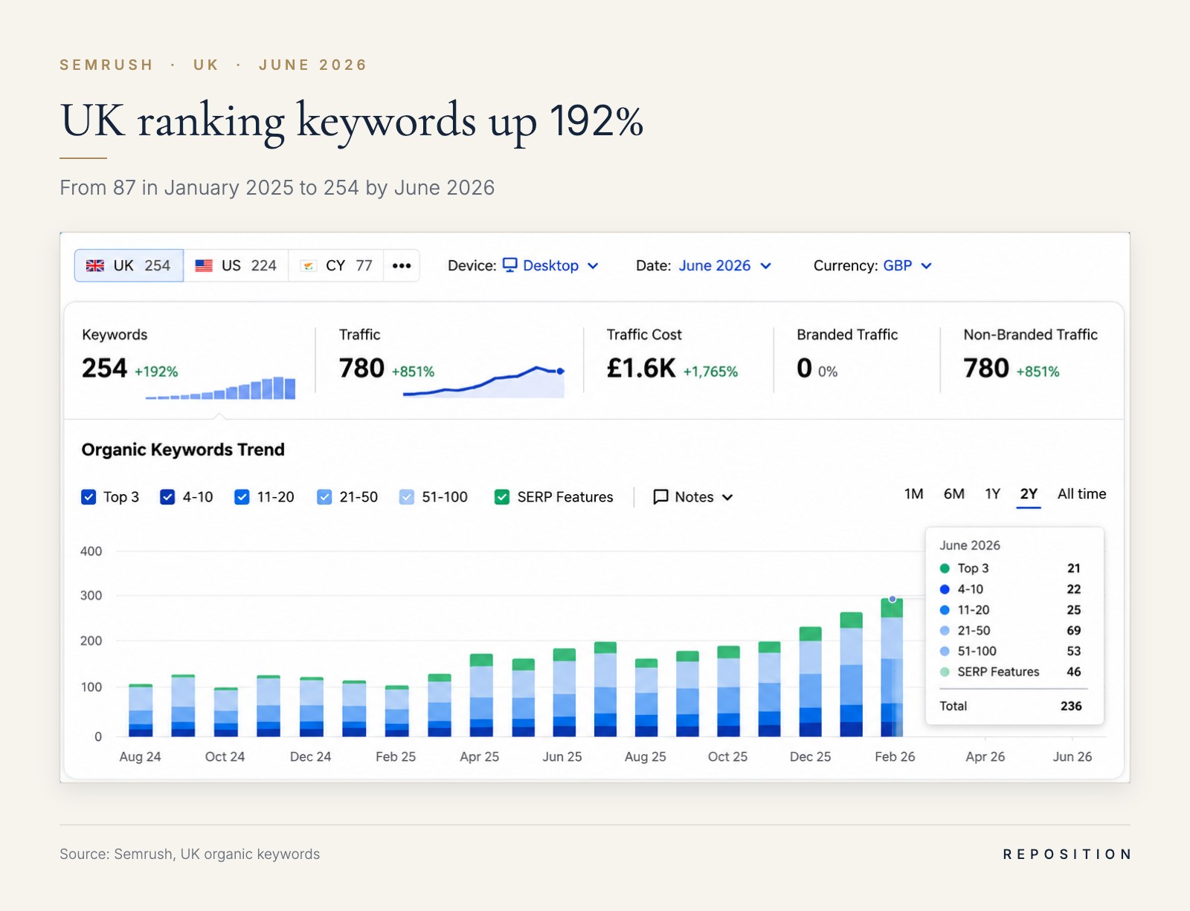
Task: Click the UK flag icon
Action: click(x=95, y=265)
